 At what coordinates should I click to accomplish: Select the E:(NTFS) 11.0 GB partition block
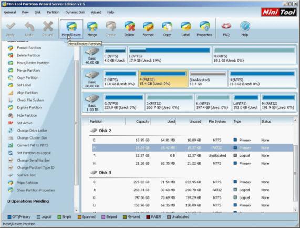click(x=120, y=79)
